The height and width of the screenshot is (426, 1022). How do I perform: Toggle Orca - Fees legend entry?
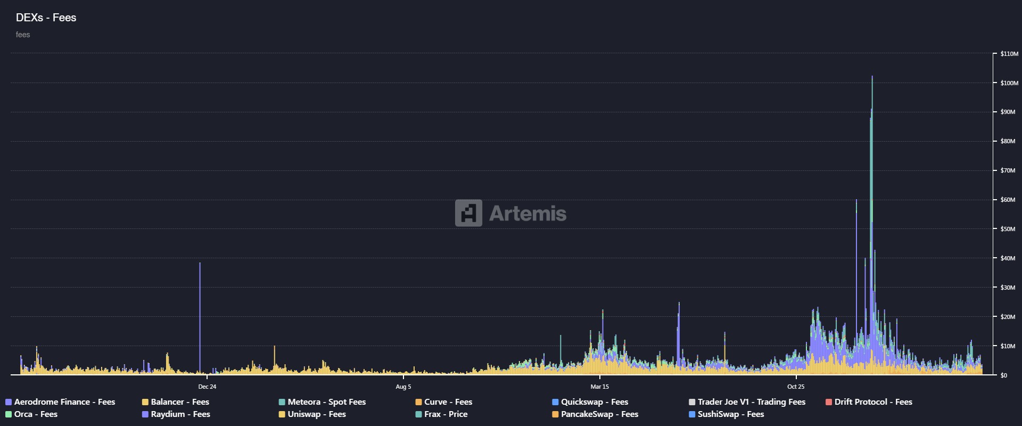(31, 414)
